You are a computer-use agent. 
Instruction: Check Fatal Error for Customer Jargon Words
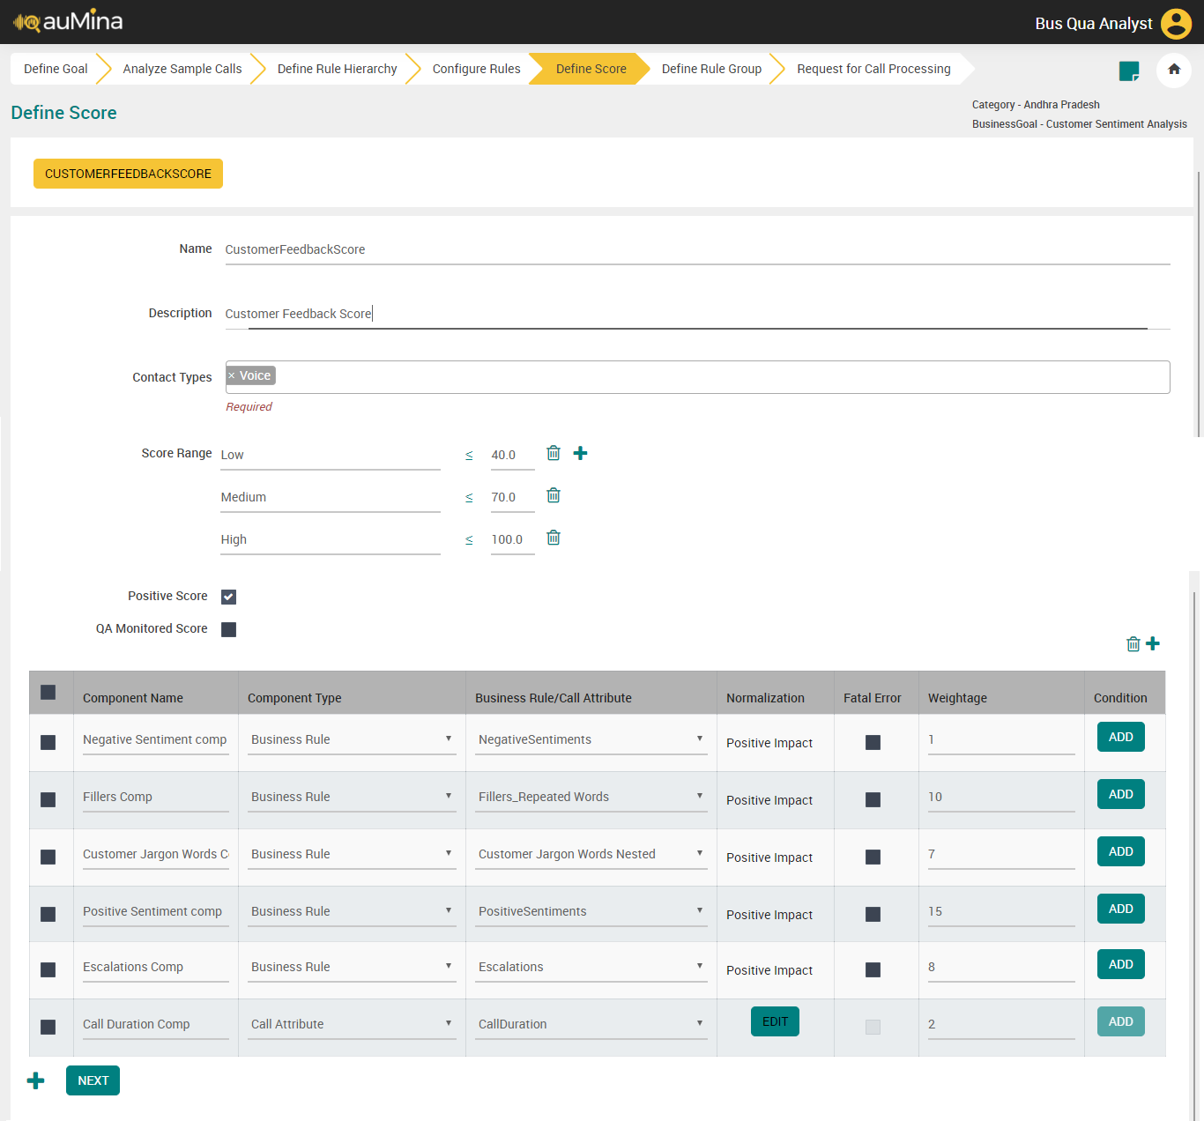(873, 857)
